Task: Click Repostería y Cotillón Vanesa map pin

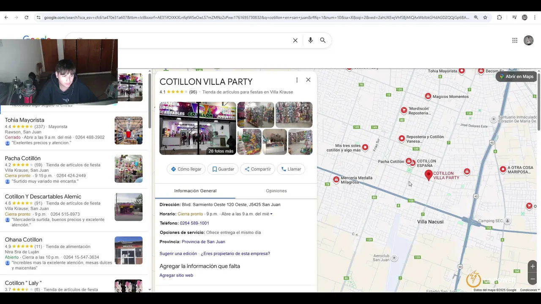Action: 402,138
